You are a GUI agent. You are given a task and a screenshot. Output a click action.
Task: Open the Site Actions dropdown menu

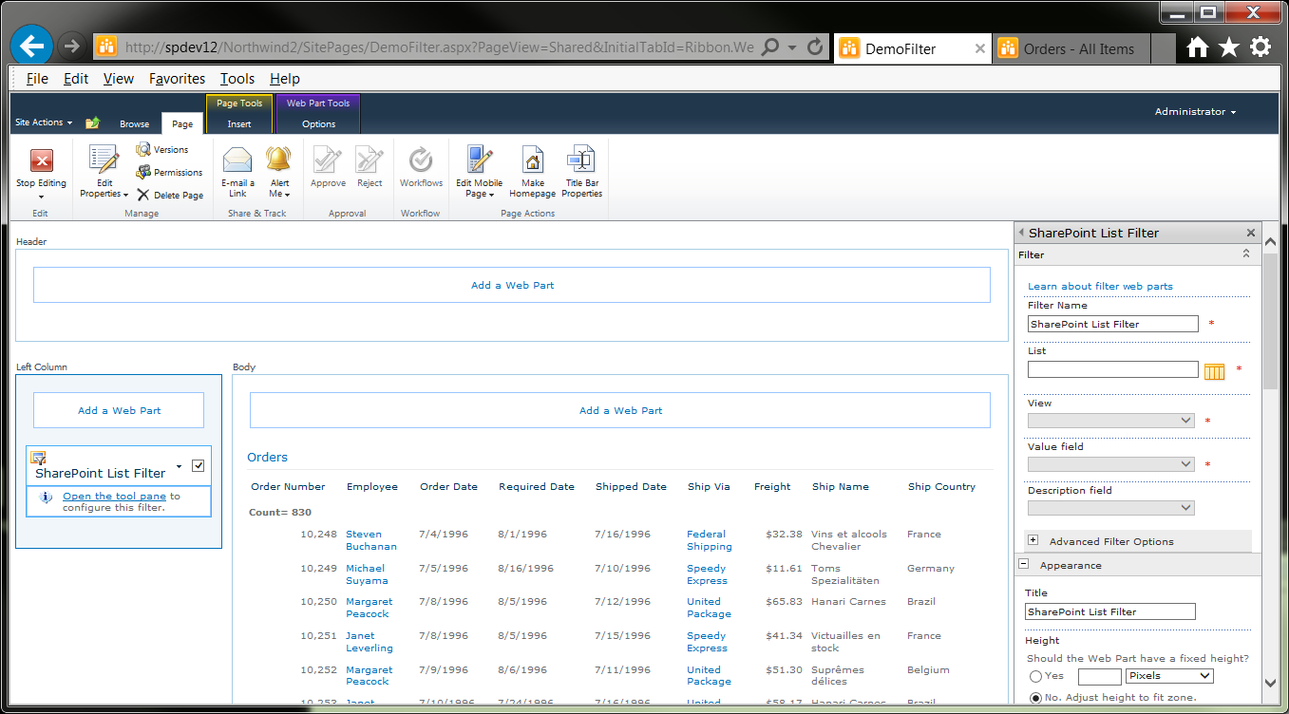(x=44, y=122)
